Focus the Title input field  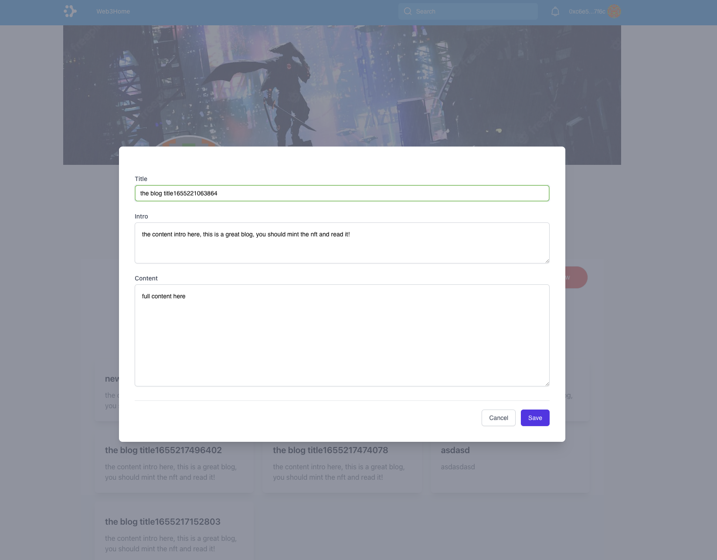pos(342,193)
